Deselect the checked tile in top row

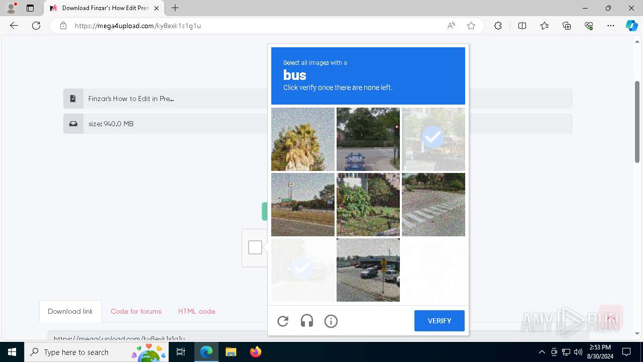click(434, 139)
